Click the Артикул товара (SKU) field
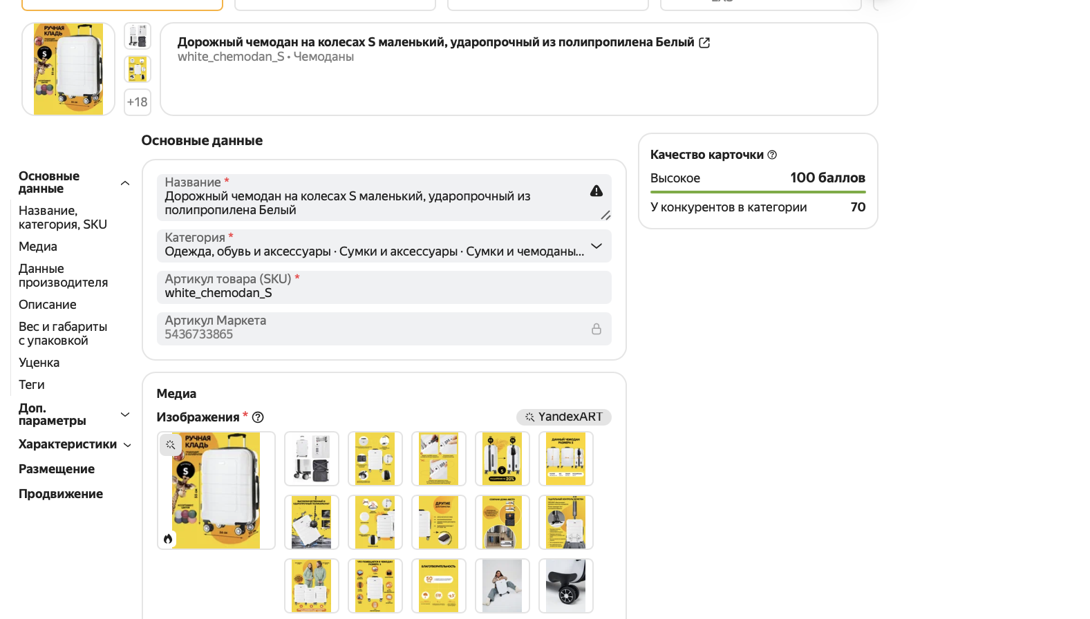Viewport: 1090px width, 619px height. click(x=384, y=287)
